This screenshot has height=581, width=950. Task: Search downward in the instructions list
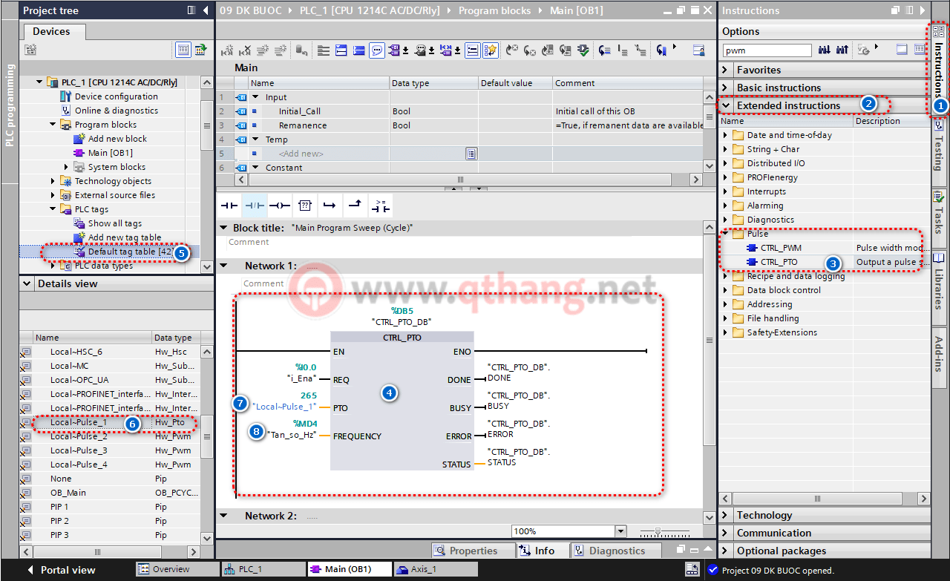825,50
